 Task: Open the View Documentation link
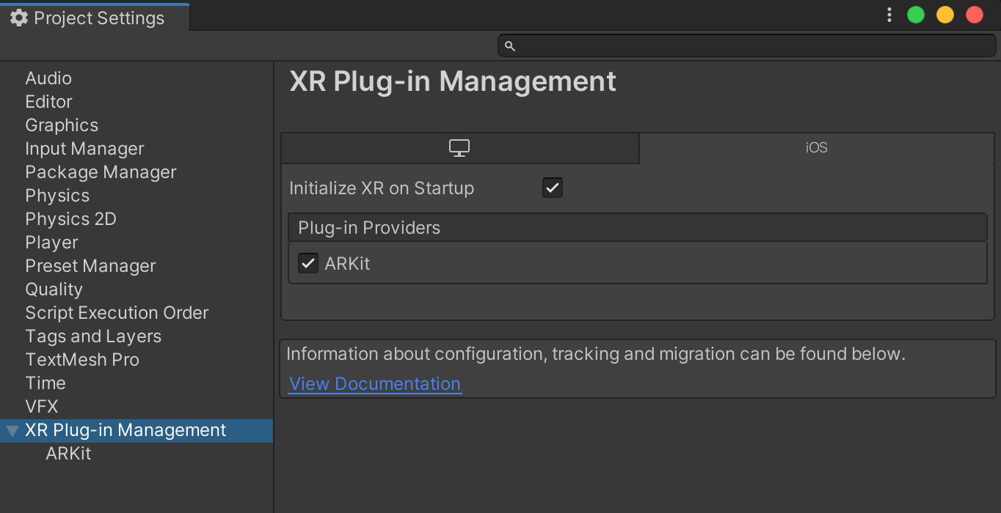pyautogui.click(x=375, y=383)
